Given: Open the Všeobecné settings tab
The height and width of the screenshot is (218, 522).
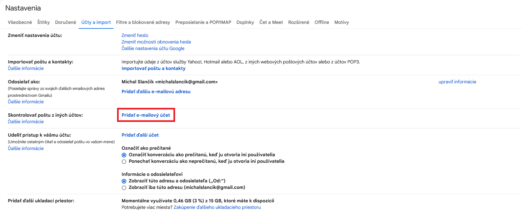Looking at the screenshot, I should coord(20,22).
